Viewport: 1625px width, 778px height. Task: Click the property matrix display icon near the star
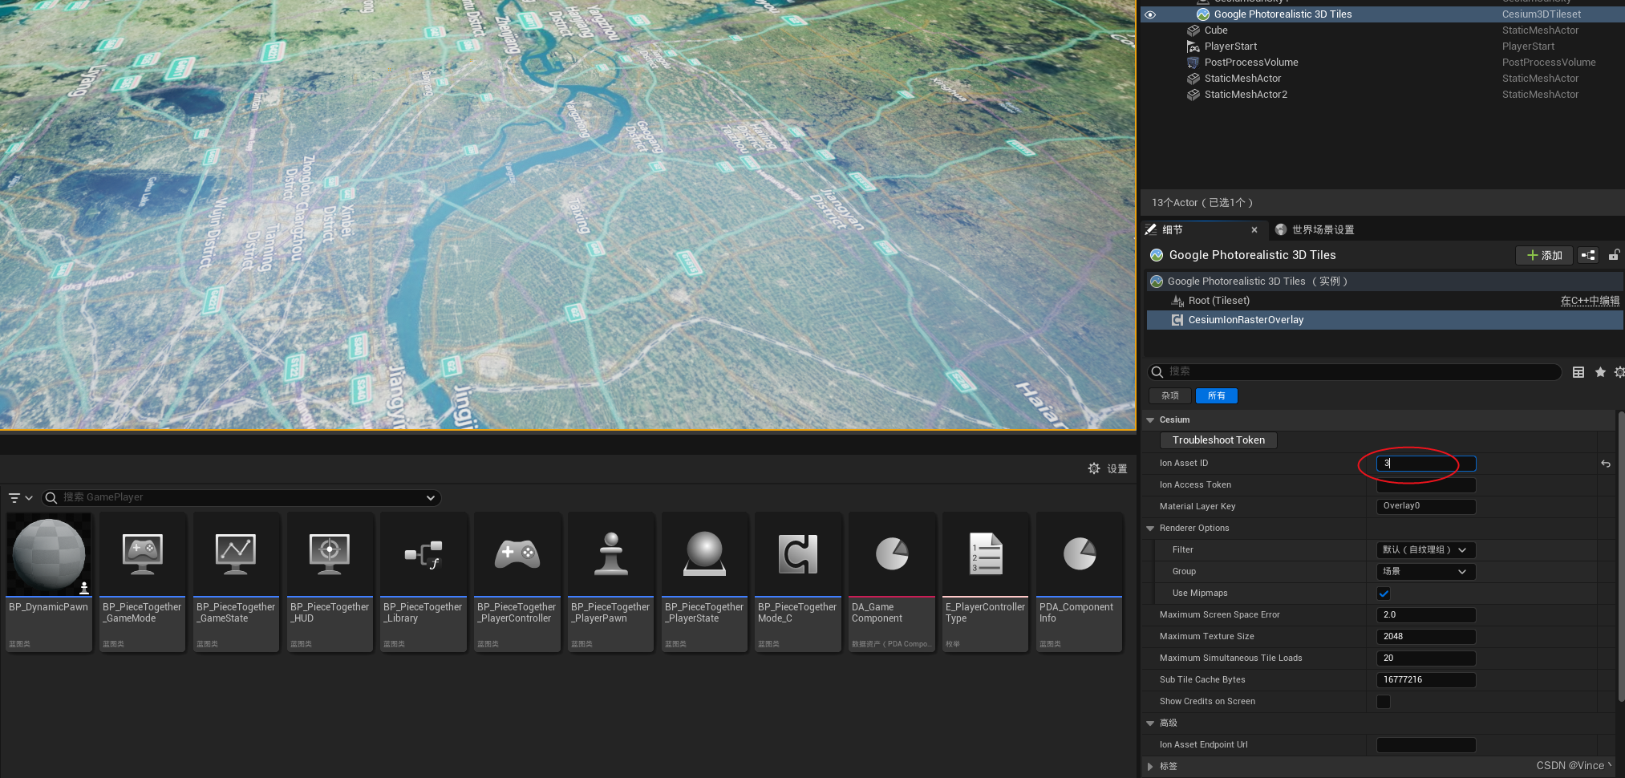1578,371
